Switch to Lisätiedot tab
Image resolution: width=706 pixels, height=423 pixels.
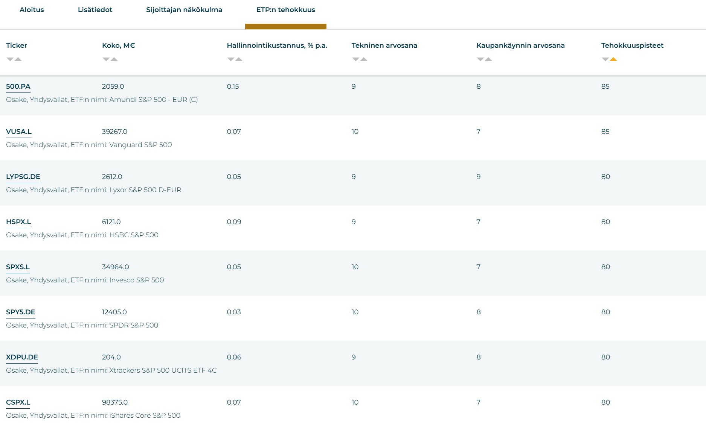point(95,10)
